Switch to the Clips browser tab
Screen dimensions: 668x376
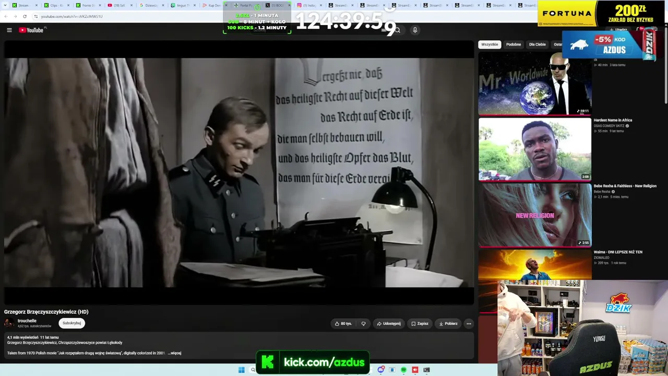(x=55, y=5)
